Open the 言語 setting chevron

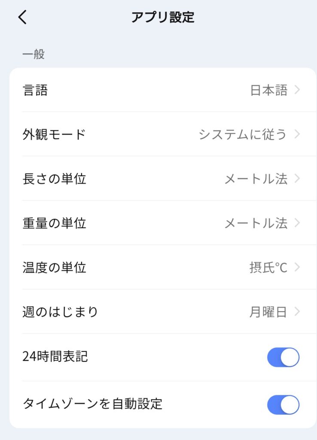click(x=298, y=90)
